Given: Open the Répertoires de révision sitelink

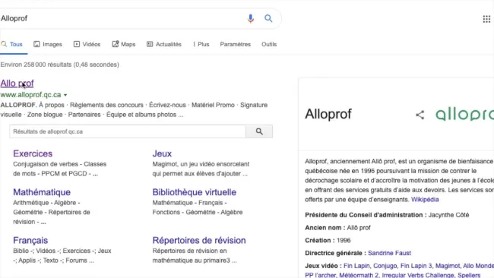Looking at the screenshot, I should tap(199, 241).
